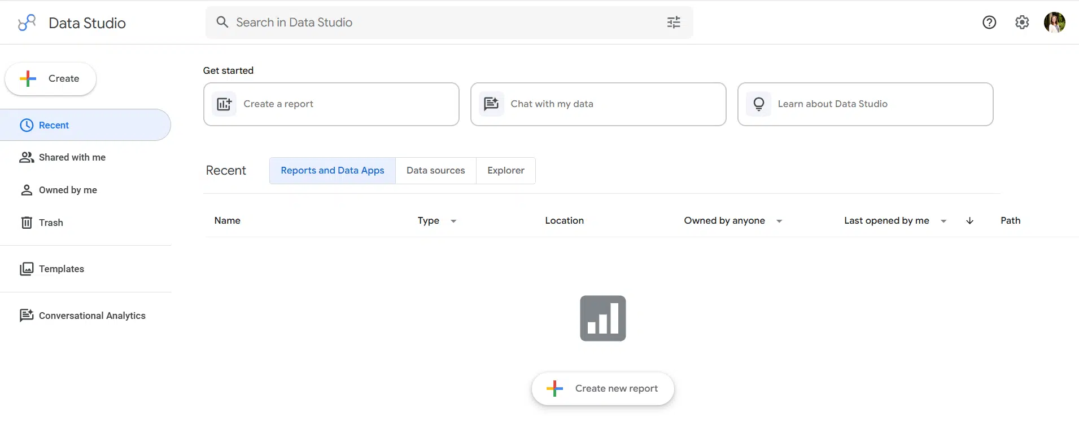The image size is (1079, 435).
Task: Open Conversational Analytics in the sidebar
Action: [x=85, y=316]
